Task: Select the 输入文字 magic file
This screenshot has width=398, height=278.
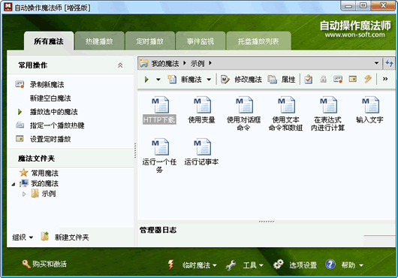Action: pos(369,110)
